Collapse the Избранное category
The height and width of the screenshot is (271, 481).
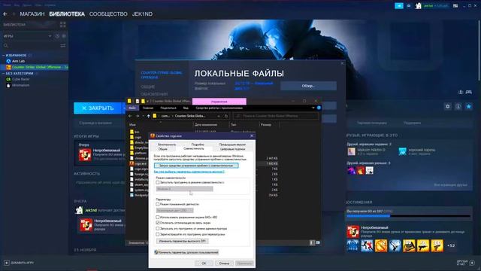(4, 55)
